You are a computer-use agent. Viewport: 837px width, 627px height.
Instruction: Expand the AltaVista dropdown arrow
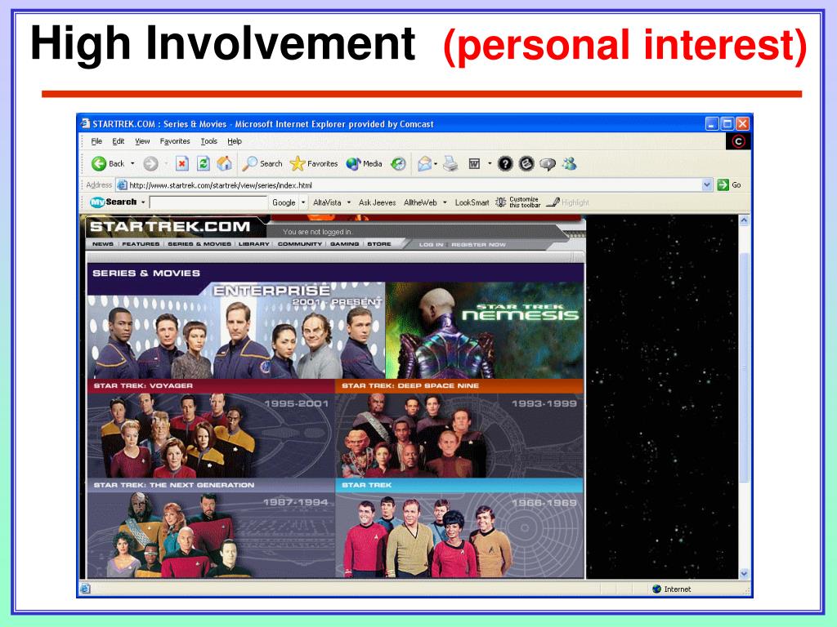348,202
